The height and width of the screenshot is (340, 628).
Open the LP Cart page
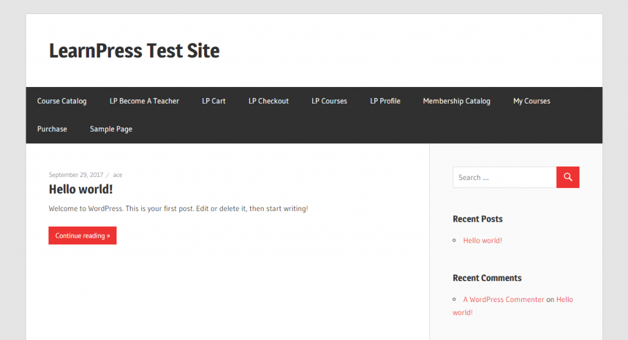(x=213, y=101)
